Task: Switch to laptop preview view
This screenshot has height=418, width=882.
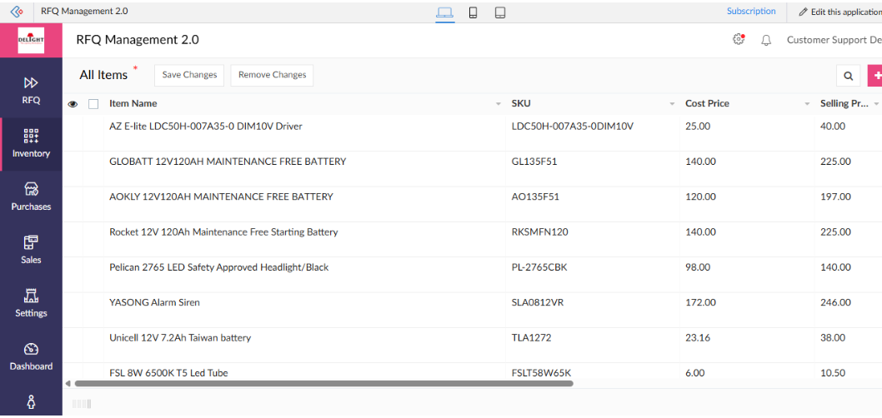Action: (445, 12)
